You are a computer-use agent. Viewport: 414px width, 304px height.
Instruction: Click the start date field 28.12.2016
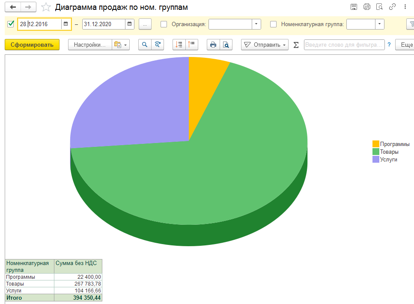point(40,24)
